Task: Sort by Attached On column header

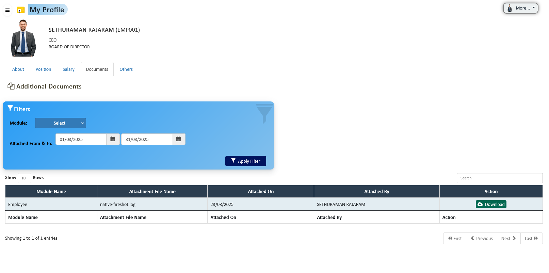Action: pyautogui.click(x=261, y=192)
